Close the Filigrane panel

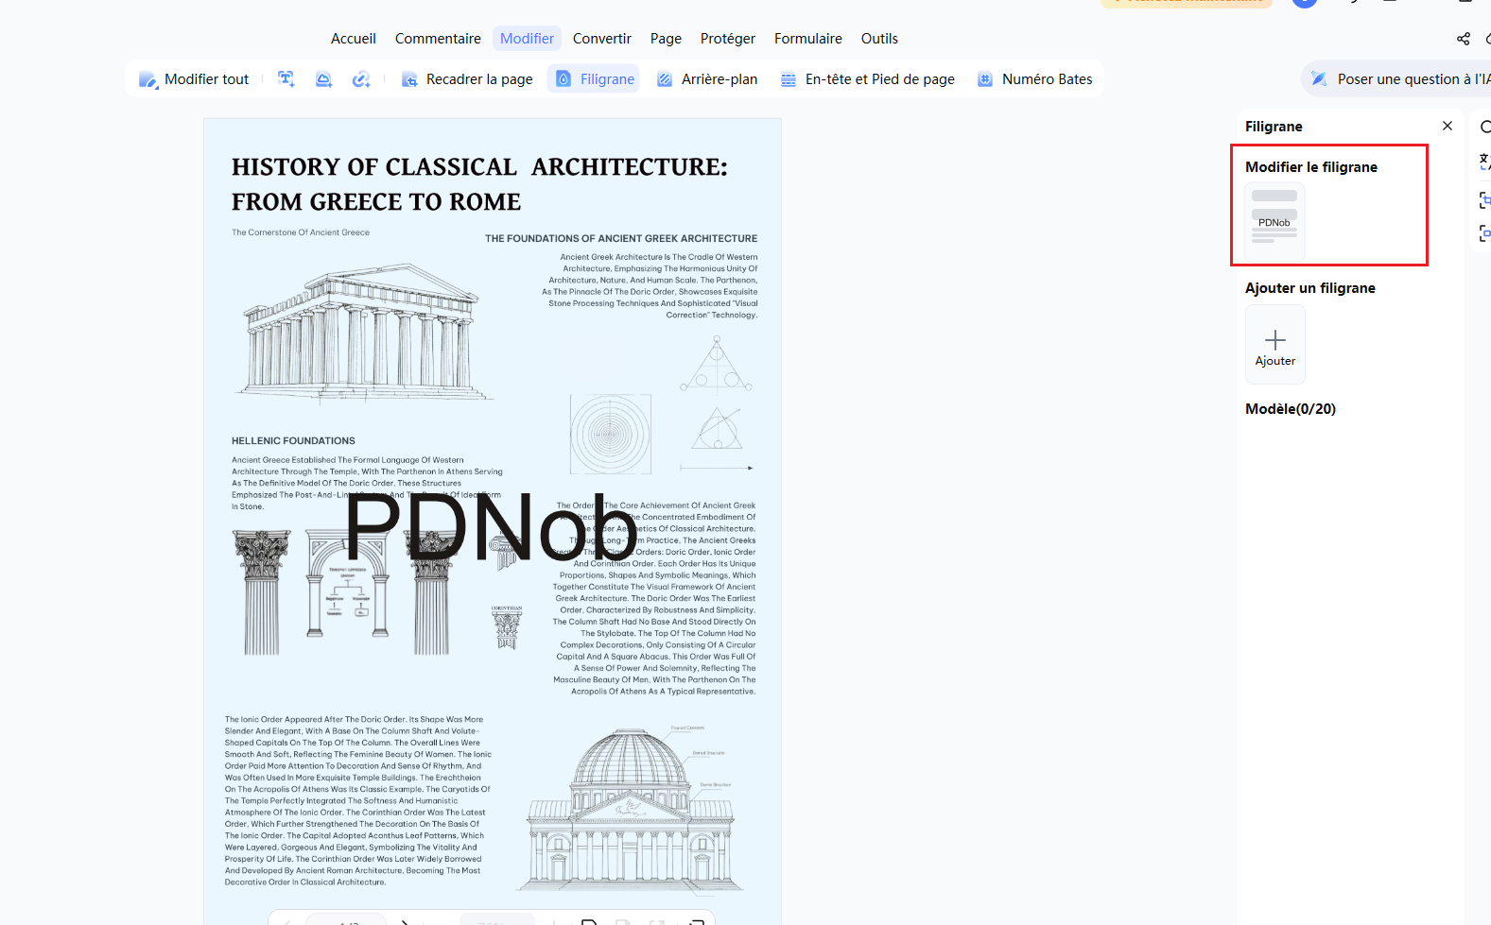(1448, 126)
